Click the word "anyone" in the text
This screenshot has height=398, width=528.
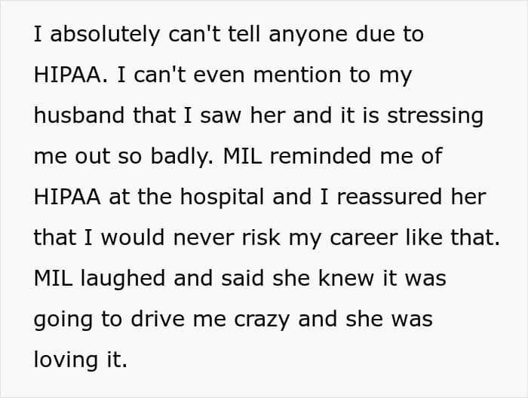click(302, 34)
